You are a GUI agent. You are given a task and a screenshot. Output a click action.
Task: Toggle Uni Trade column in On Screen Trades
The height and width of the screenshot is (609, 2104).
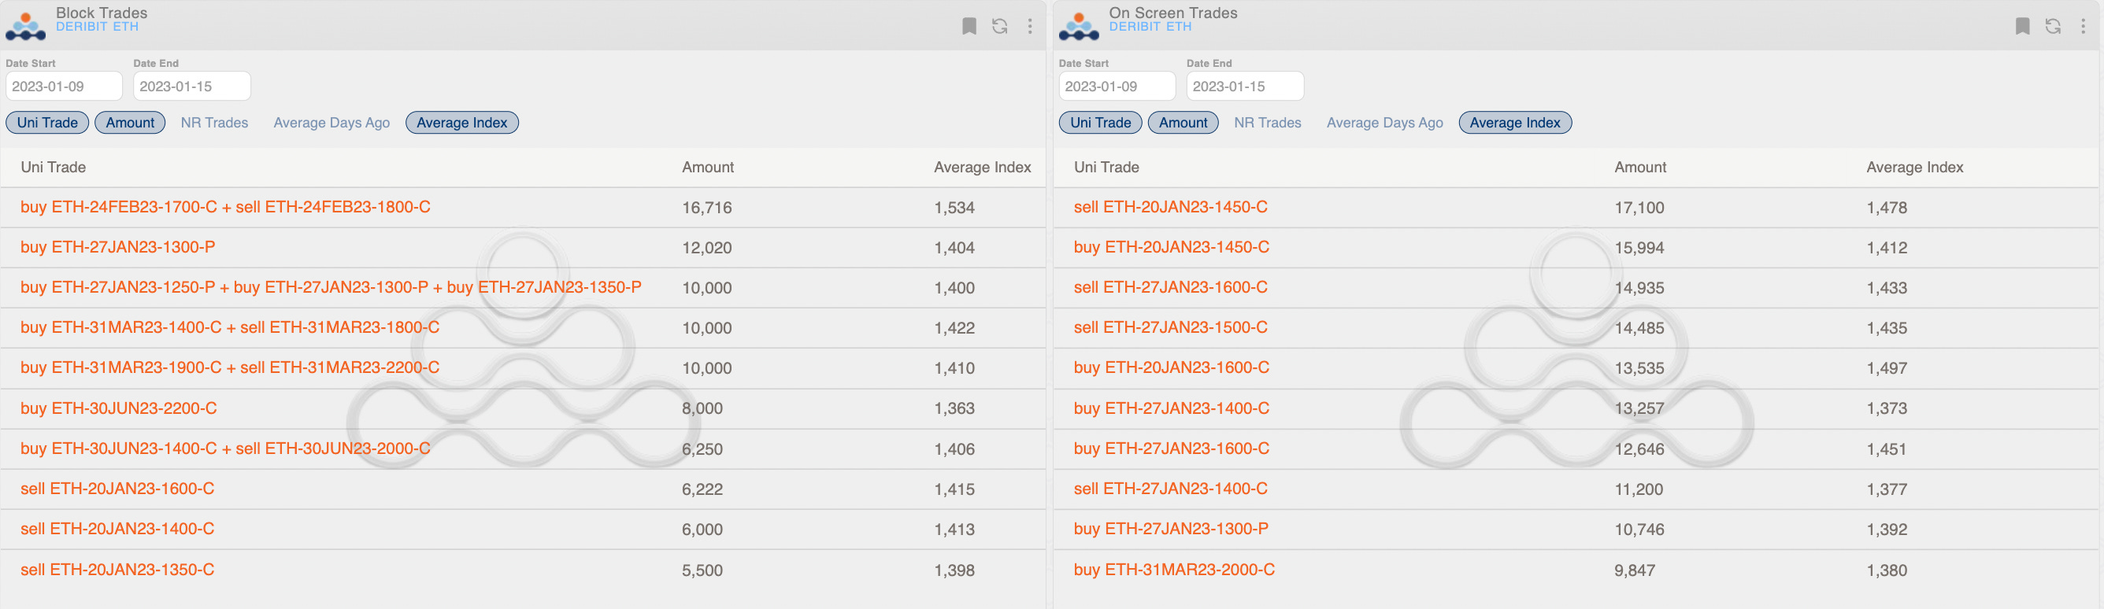pyautogui.click(x=1101, y=123)
